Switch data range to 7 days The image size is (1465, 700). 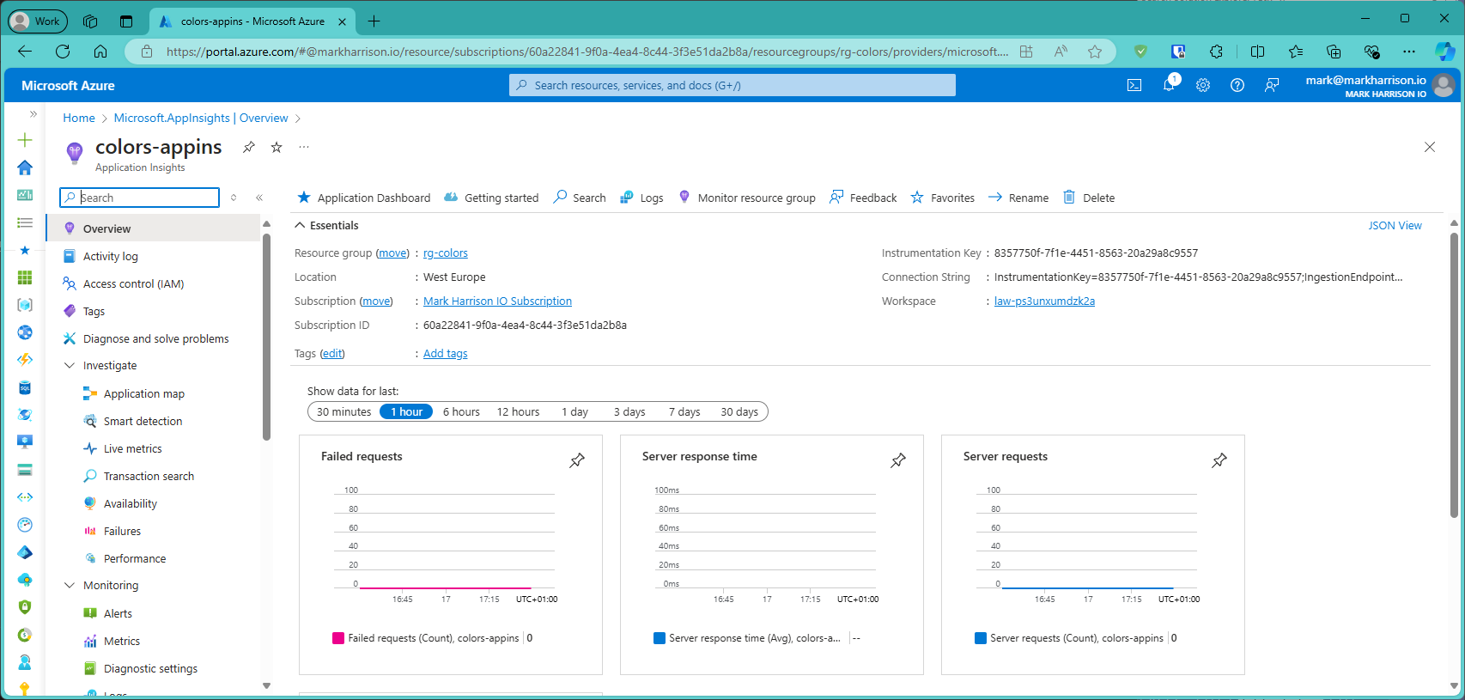coord(684,412)
